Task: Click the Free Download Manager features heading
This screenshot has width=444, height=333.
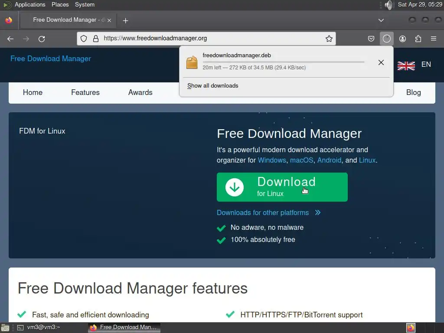Action: [133, 288]
